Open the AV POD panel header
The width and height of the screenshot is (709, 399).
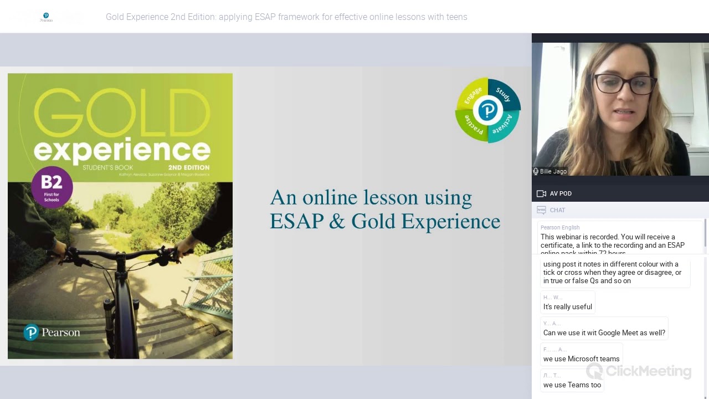(x=620, y=193)
